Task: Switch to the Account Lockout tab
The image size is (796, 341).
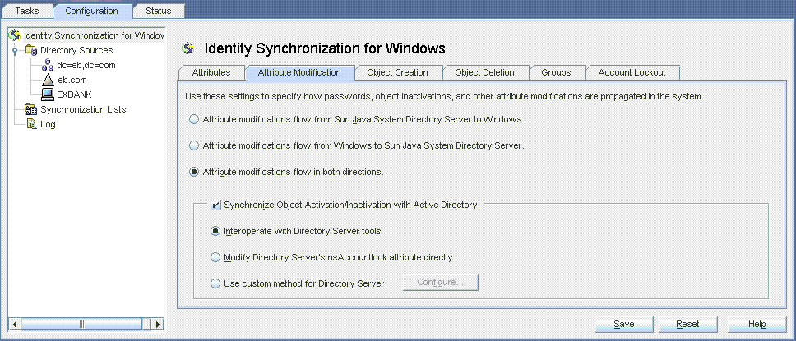Action: coord(632,72)
